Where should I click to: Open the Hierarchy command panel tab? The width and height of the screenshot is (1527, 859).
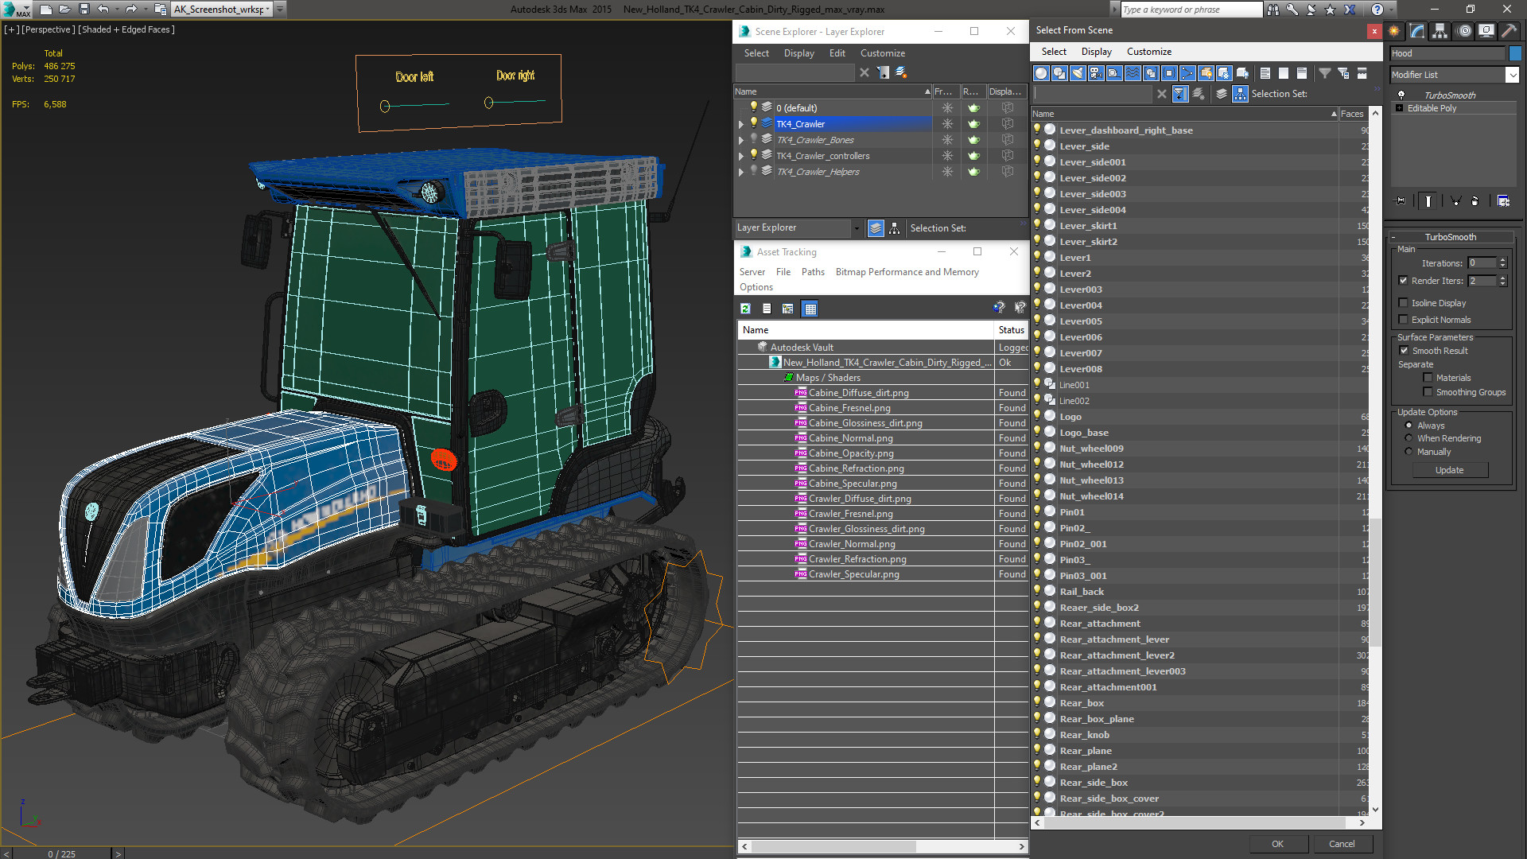click(x=1440, y=31)
